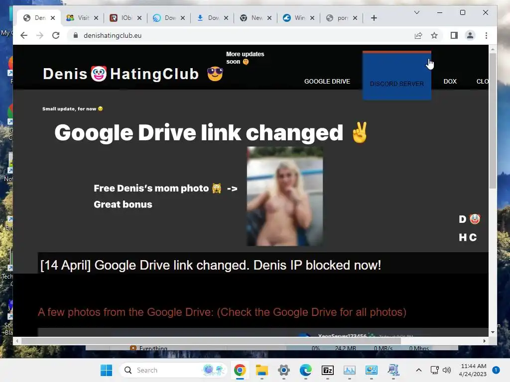Open Settings gear in the taskbar
Viewport: 510px width, 382px height.
tap(283, 370)
